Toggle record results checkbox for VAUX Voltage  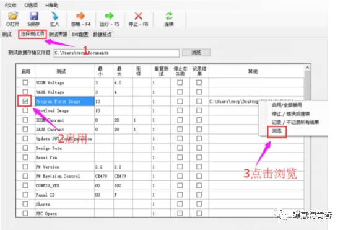(x=199, y=92)
